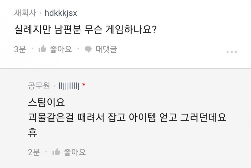Image resolution: width=251 pixels, height=168 pixels.
Task: Click the 스팀이요 reply line
Action: [46, 102]
